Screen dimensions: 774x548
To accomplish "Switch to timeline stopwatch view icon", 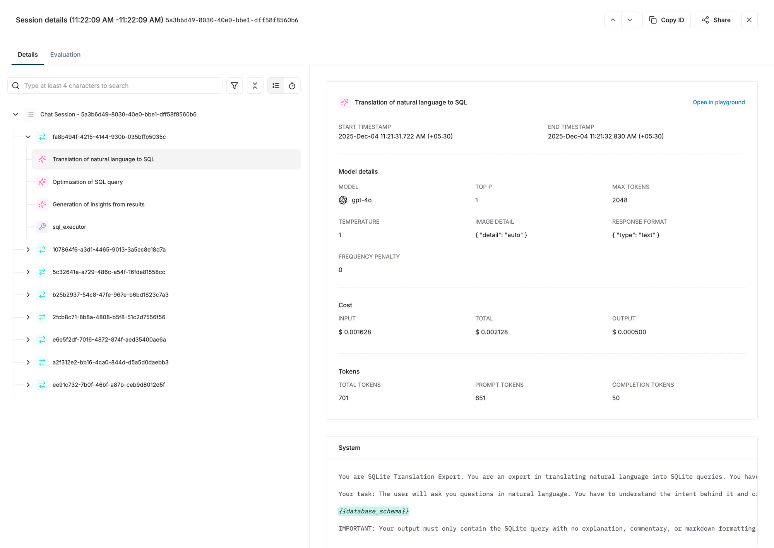I will click(292, 86).
